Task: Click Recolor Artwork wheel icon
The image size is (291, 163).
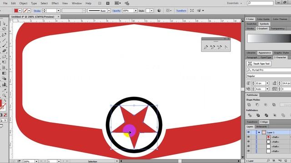Action: click(x=159, y=11)
